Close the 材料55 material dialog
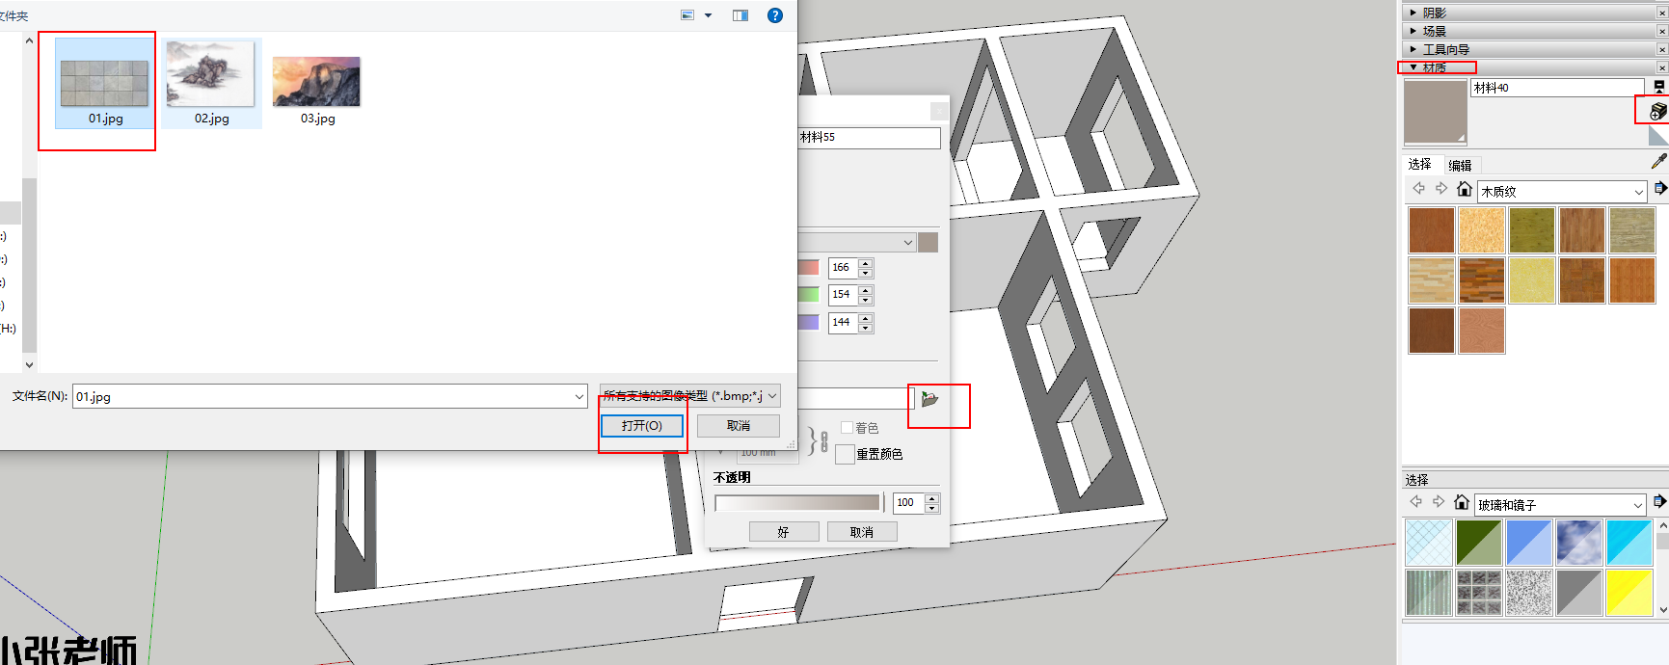This screenshot has width=1669, height=665. (938, 112)
